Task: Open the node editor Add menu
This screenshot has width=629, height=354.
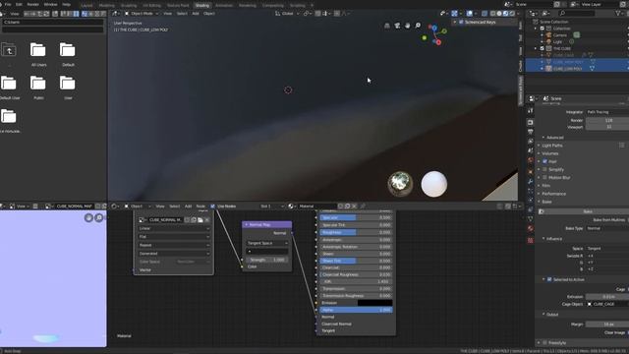Action: click(x=188, y=206)
